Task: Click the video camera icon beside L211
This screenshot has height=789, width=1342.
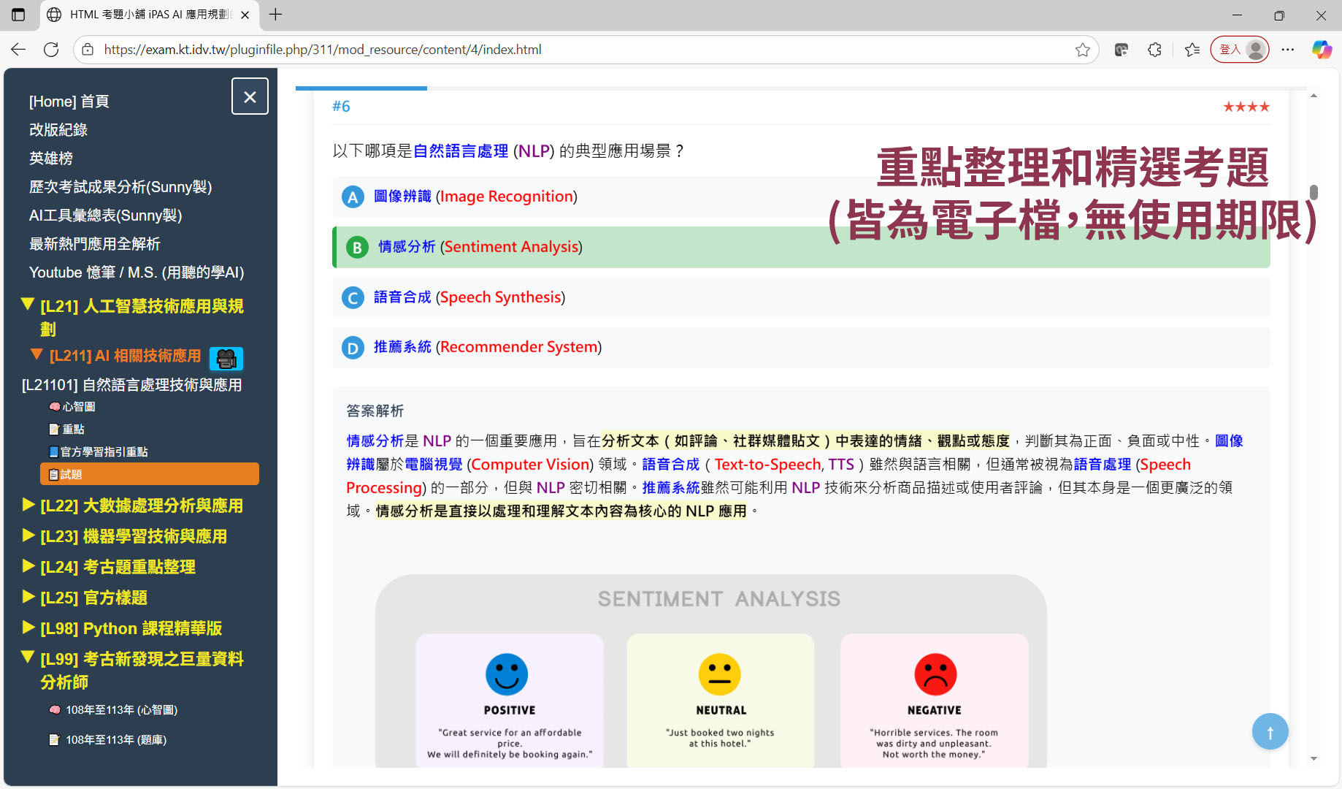Action: click(226, 358)
